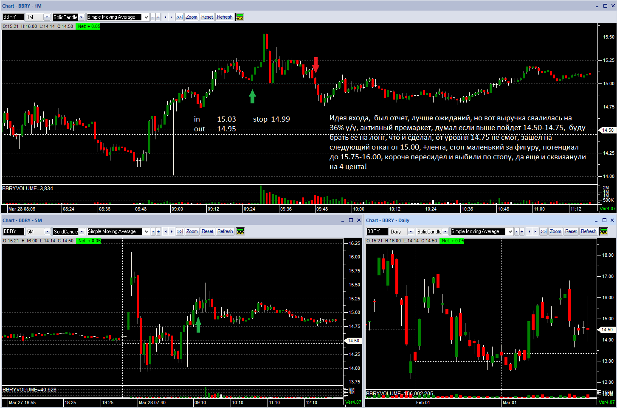
Task: Click 'BBRY.VOLUME=40,628' label in 5M chart
Action: click(x=29, y=390)
